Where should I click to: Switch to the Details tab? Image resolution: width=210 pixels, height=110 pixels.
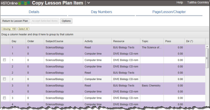[x=34, y=12]
